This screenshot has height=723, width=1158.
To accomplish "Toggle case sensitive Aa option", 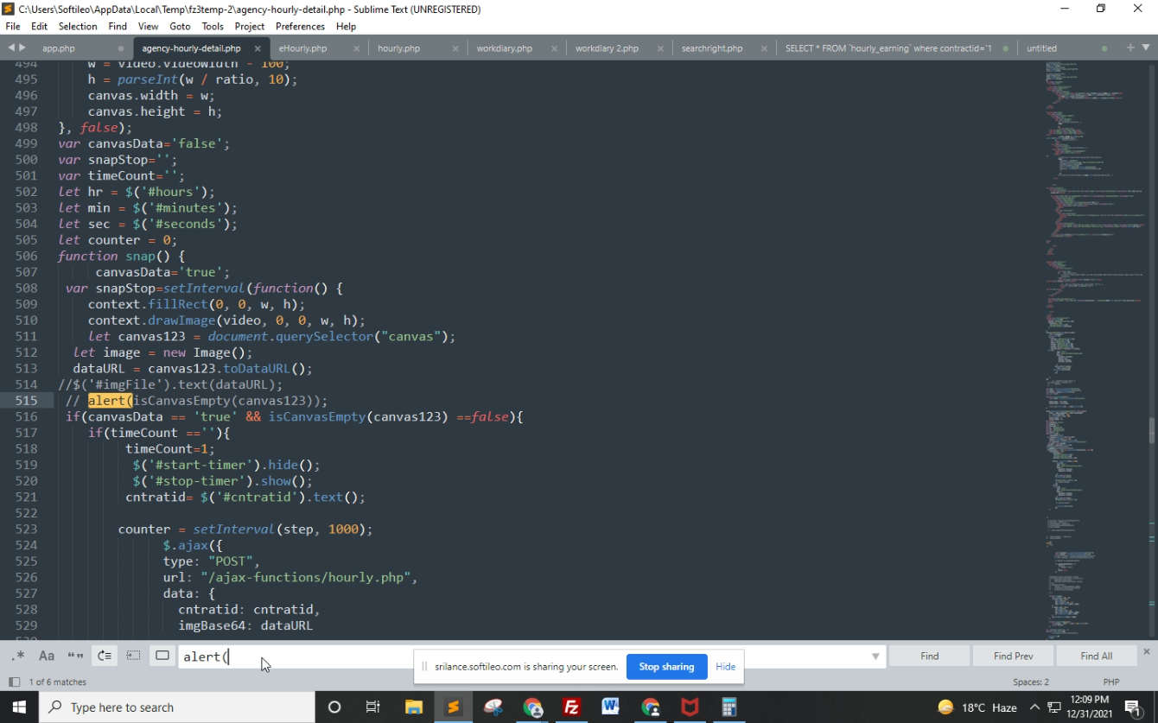I will pos(47,656).
